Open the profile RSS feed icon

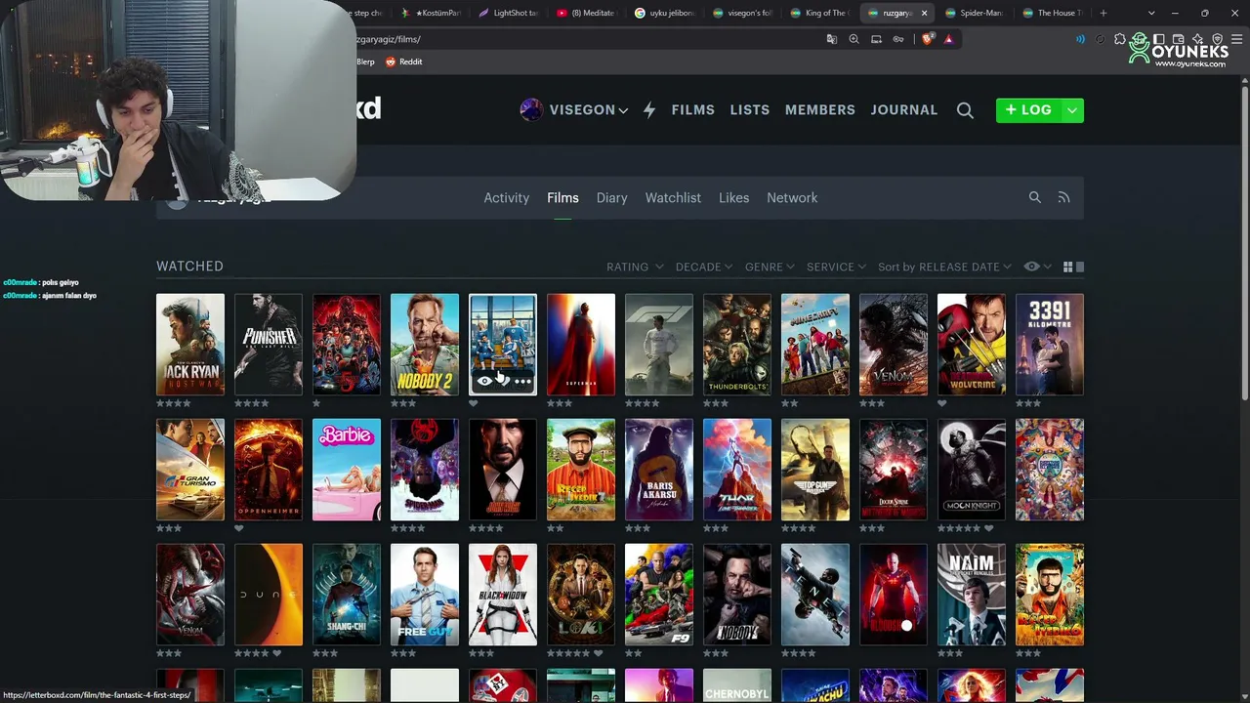1063,197
